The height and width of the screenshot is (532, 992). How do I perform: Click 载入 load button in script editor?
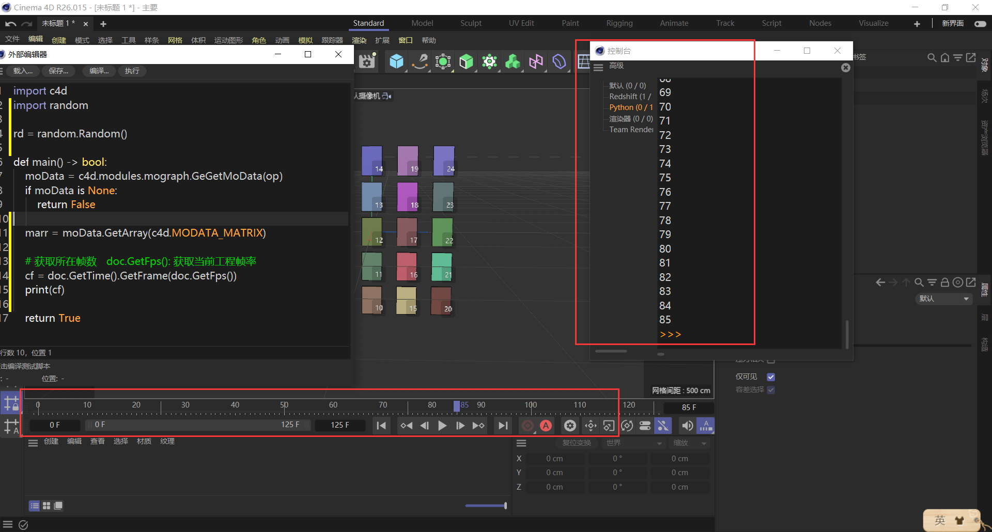pos(22,71)
